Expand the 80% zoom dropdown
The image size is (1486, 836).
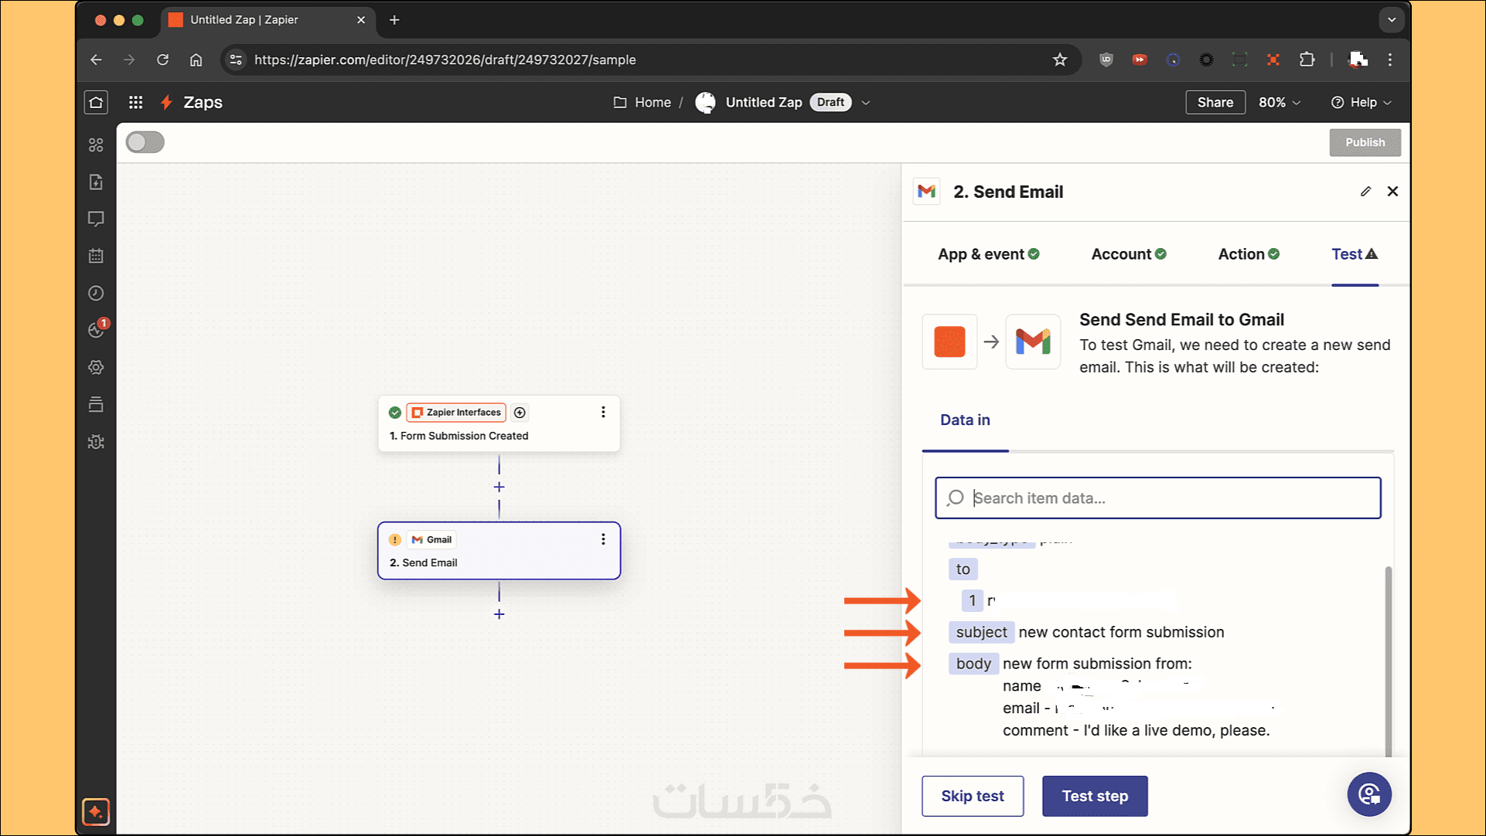click(1280, 102)
